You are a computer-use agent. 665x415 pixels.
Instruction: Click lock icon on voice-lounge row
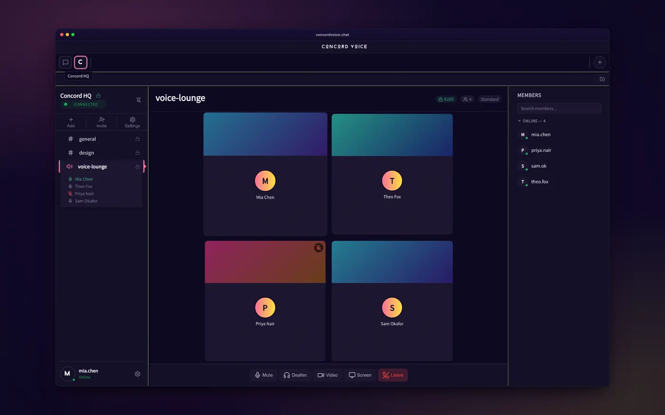click(x=137, y=166)
